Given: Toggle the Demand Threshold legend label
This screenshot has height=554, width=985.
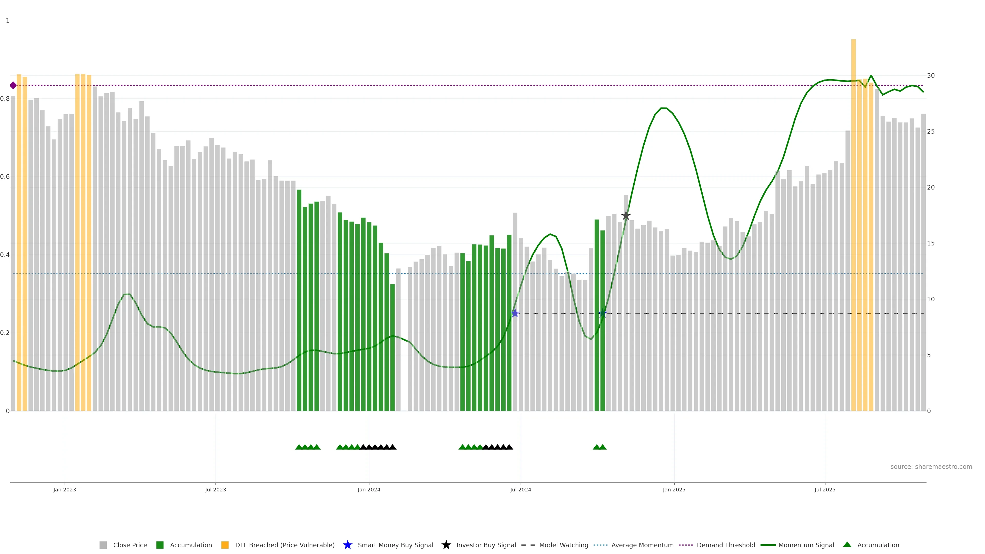Looking at the screenshot, I should (x=726, y=545).
